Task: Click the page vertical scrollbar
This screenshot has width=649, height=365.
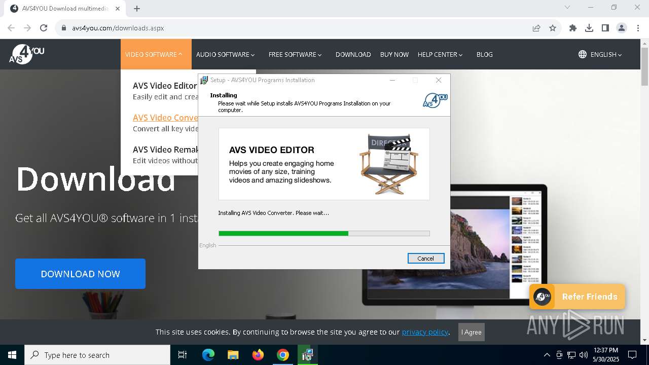Action: (x=645, y=66)
